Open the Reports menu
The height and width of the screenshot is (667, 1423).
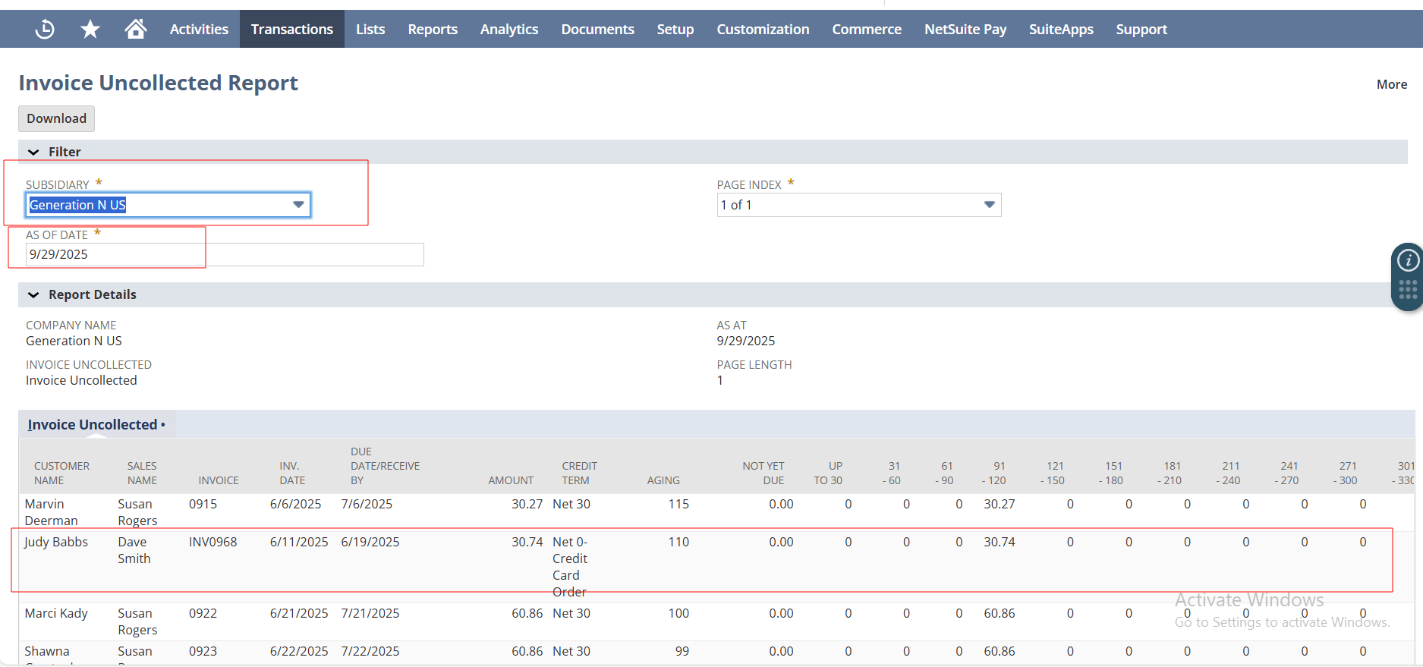[x=433, y=30]
